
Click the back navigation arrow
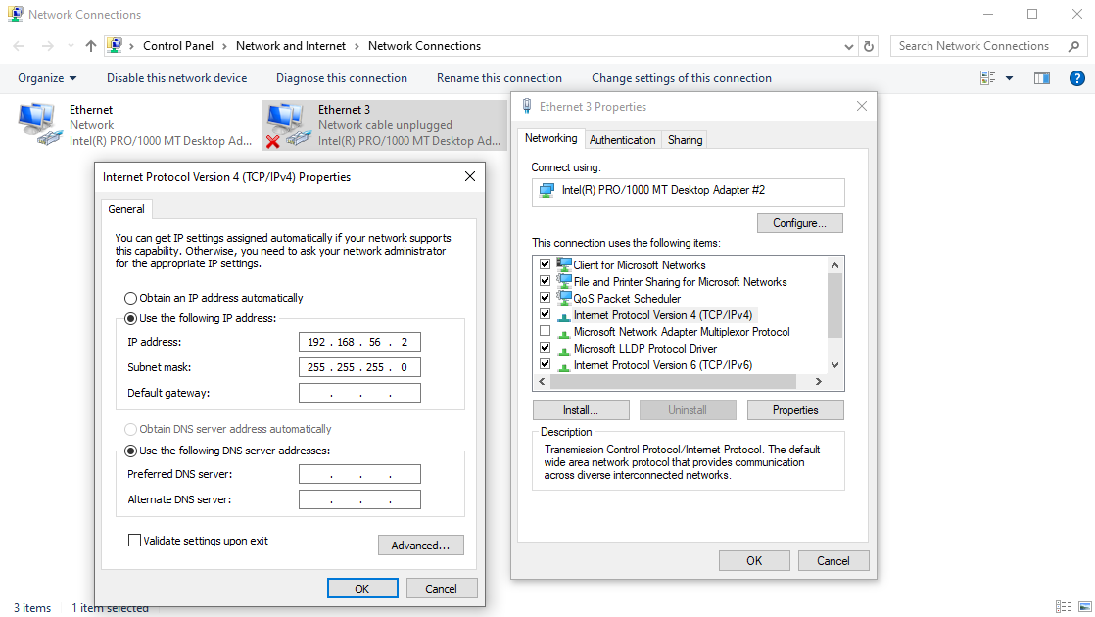tap(17, 45)
